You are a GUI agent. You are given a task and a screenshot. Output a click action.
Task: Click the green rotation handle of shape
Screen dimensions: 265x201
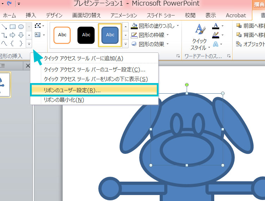pyautogui.click(x=186, y=85)
